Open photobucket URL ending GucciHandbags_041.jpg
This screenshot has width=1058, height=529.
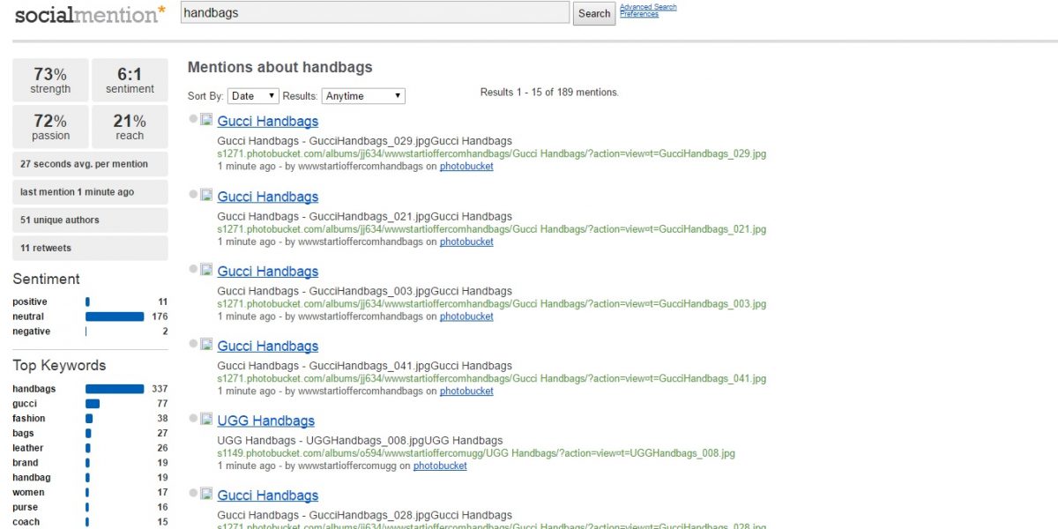[x=492, y=379]
